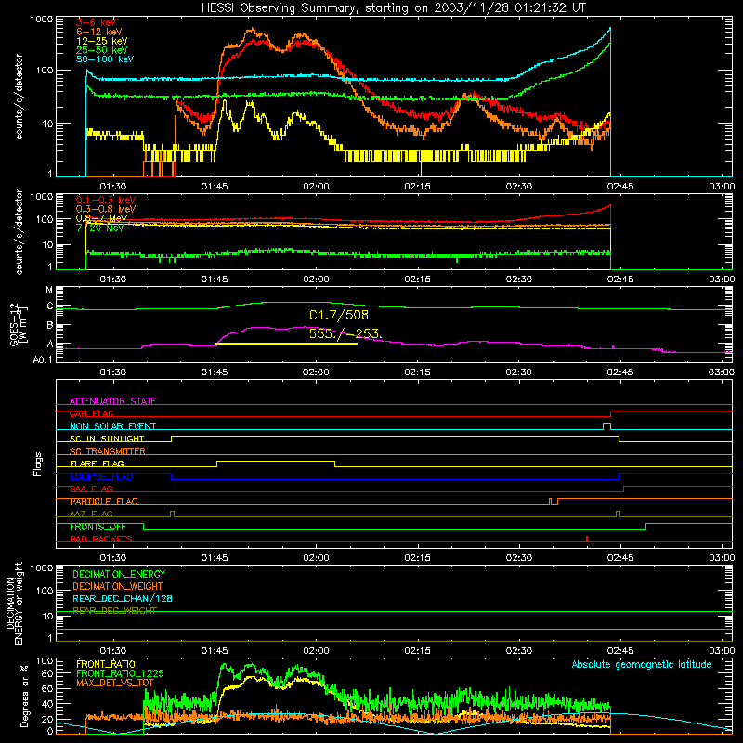Select the '50-100 keV' legend label
Image resolution: width=743 pixels, height=743 pixels.
click(105, 59)
